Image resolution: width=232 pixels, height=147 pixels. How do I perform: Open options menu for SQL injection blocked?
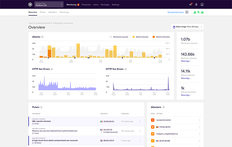click(x=140, y=121)
